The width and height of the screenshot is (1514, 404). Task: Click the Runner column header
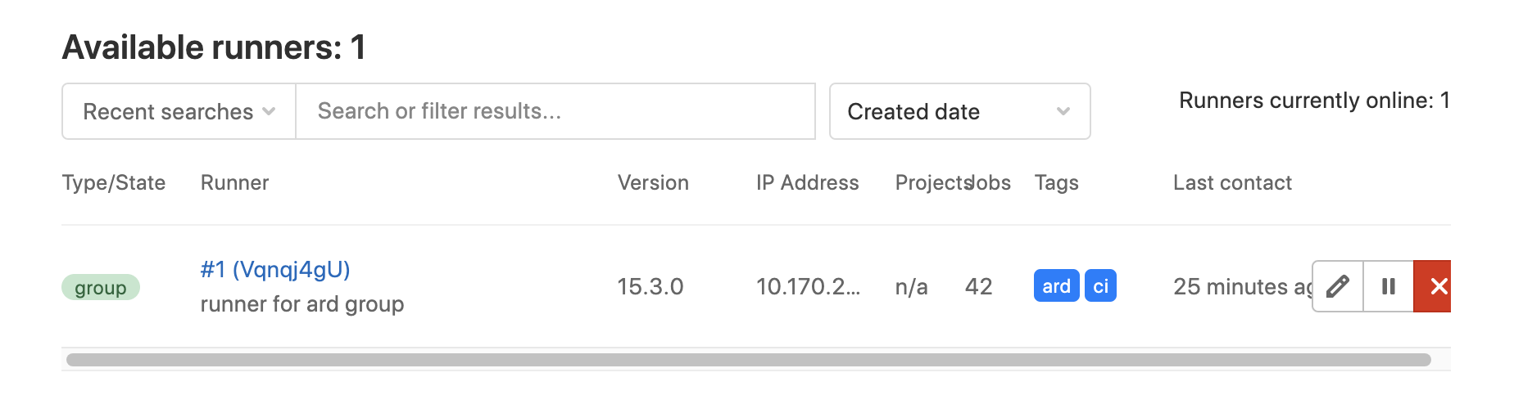[x=235, y=182]
